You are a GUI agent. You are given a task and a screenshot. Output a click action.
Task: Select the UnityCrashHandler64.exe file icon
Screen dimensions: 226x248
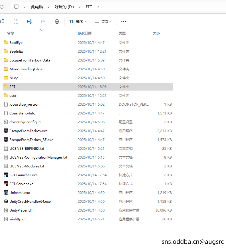pyautogui.click(x=6, y=202)
